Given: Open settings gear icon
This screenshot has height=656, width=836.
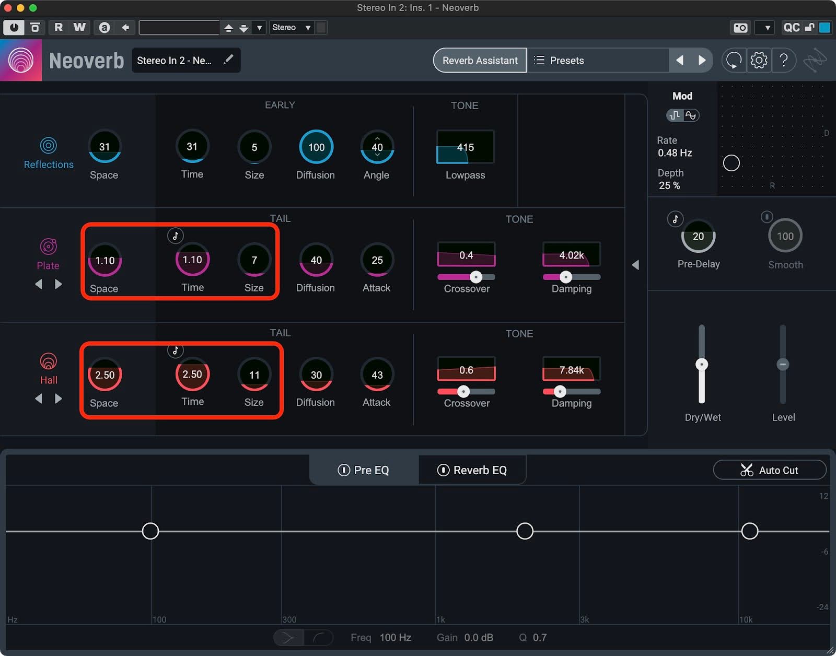Looking at the screenshot, I should (759, 61).
